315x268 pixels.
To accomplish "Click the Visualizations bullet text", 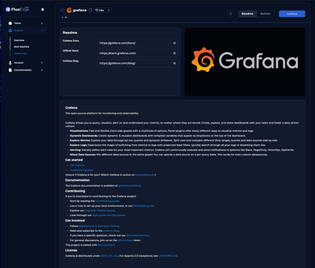I will pyautogui.click(x=162, y=131).
